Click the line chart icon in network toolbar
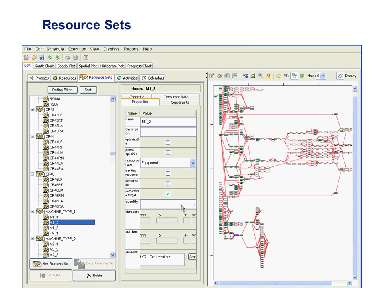Viewport: 384px width, 288px height. click(235, 76)
